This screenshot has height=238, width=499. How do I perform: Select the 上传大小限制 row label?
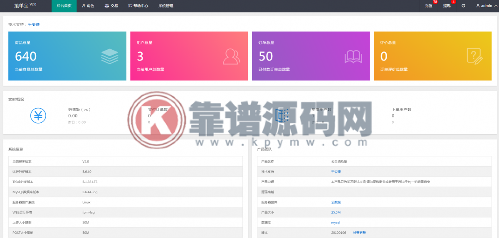22,223
